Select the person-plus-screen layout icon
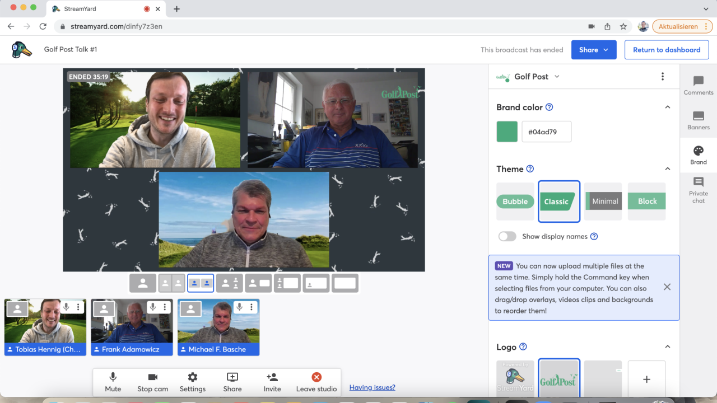This screenshot has height=403, width=717. click(258, 283)
